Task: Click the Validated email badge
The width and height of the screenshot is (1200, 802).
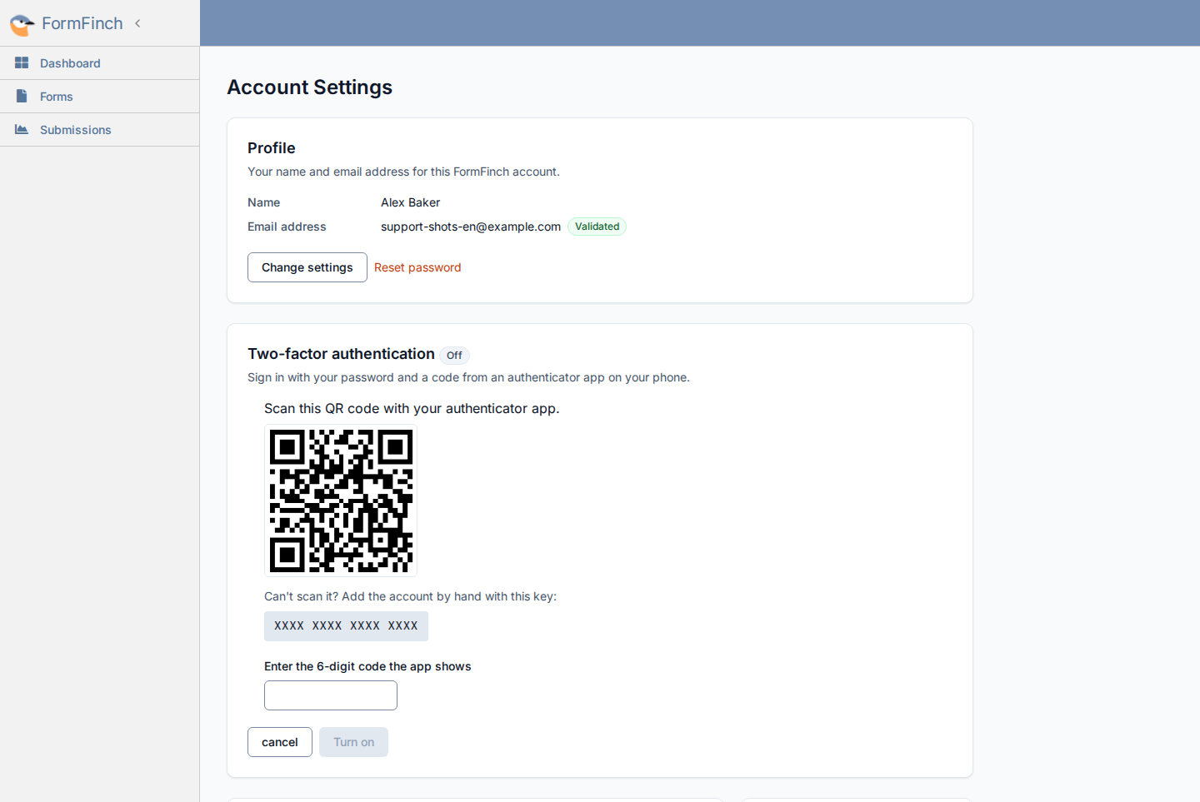Action: (597, 227)
